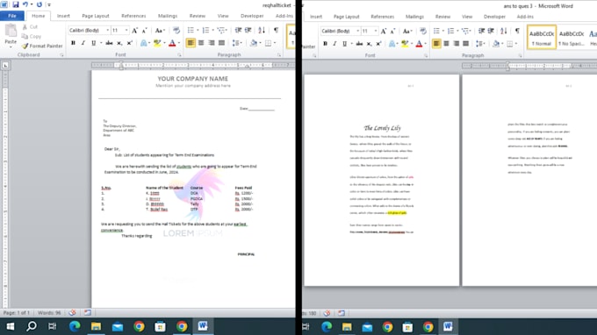Sort paragraphs in right Word window

point(504,31)
